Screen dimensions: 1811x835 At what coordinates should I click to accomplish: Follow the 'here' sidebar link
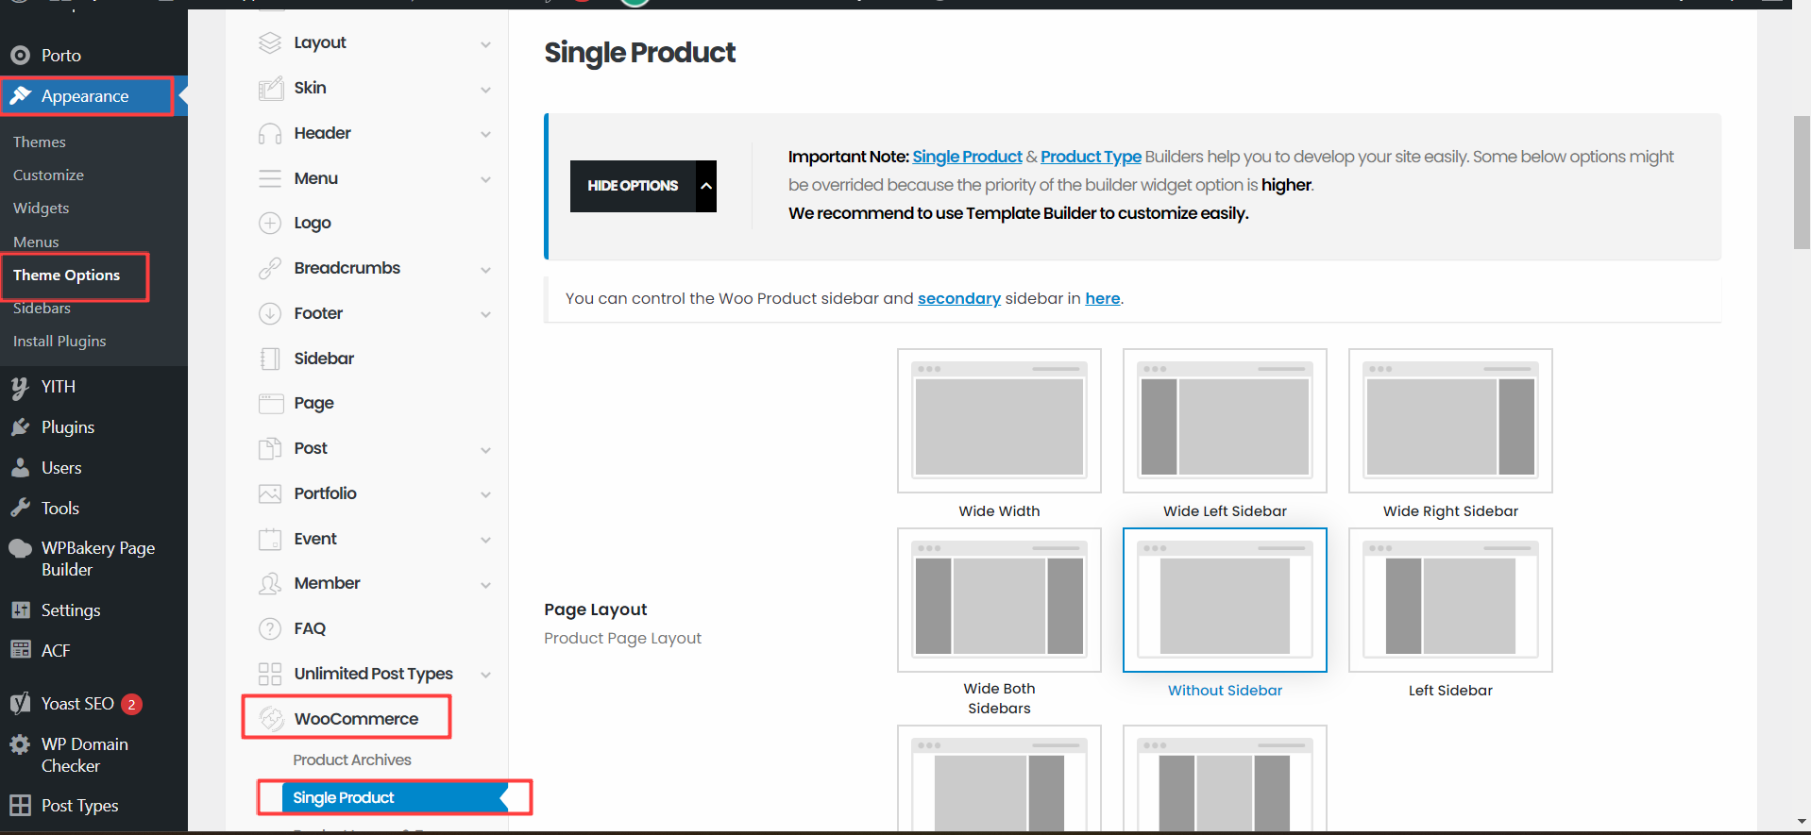coord(1103,298)
